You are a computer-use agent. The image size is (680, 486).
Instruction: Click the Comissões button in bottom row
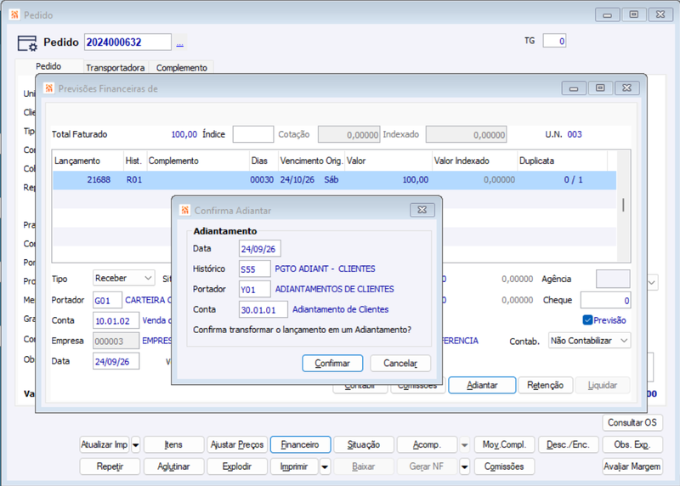[x=504, y=467]
